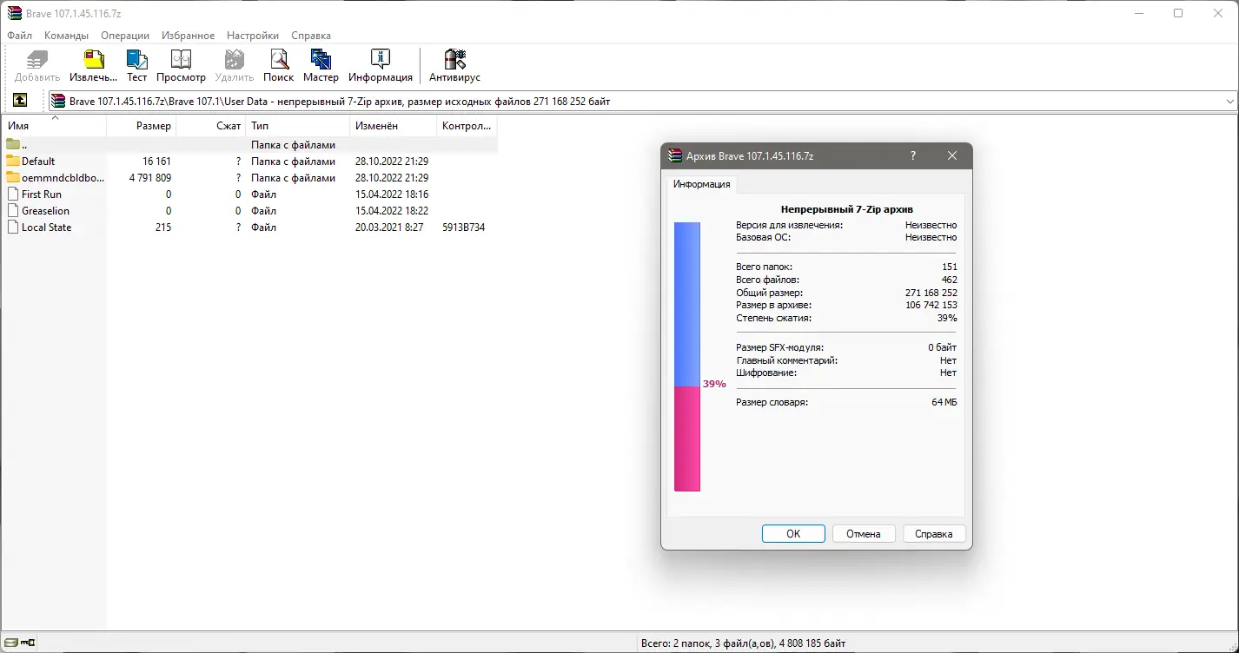Click WinRAR icon in info dialog title
The width and height of the screenshot is (1239, 653).
674,155
